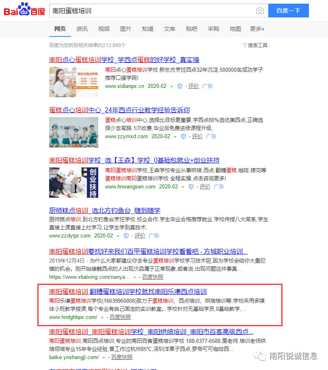Click the camera image search icon

pos(260,11)
